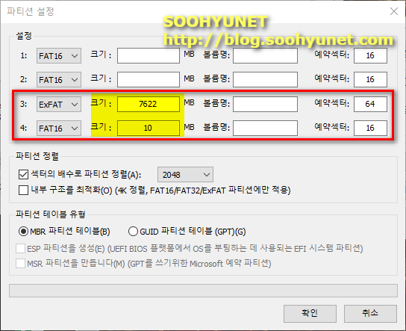406x331 pixels.
Task: Click the volume name field for partition 4
Action: click(x=265, y=128)
